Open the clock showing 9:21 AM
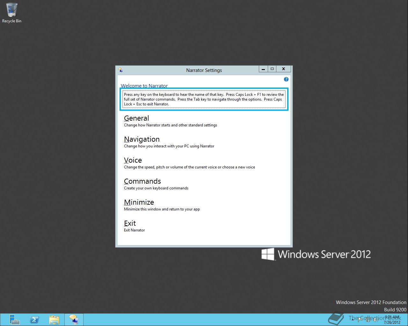 tap(392, 320)
